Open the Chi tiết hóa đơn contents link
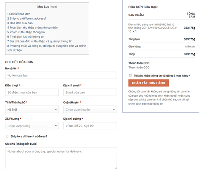This screenshot has width=199, height=169. (x=19, y=14)
